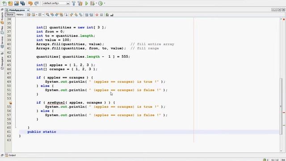Click red error mark in error stripe
The image size is (286, 161).
[x=284, y=113]
